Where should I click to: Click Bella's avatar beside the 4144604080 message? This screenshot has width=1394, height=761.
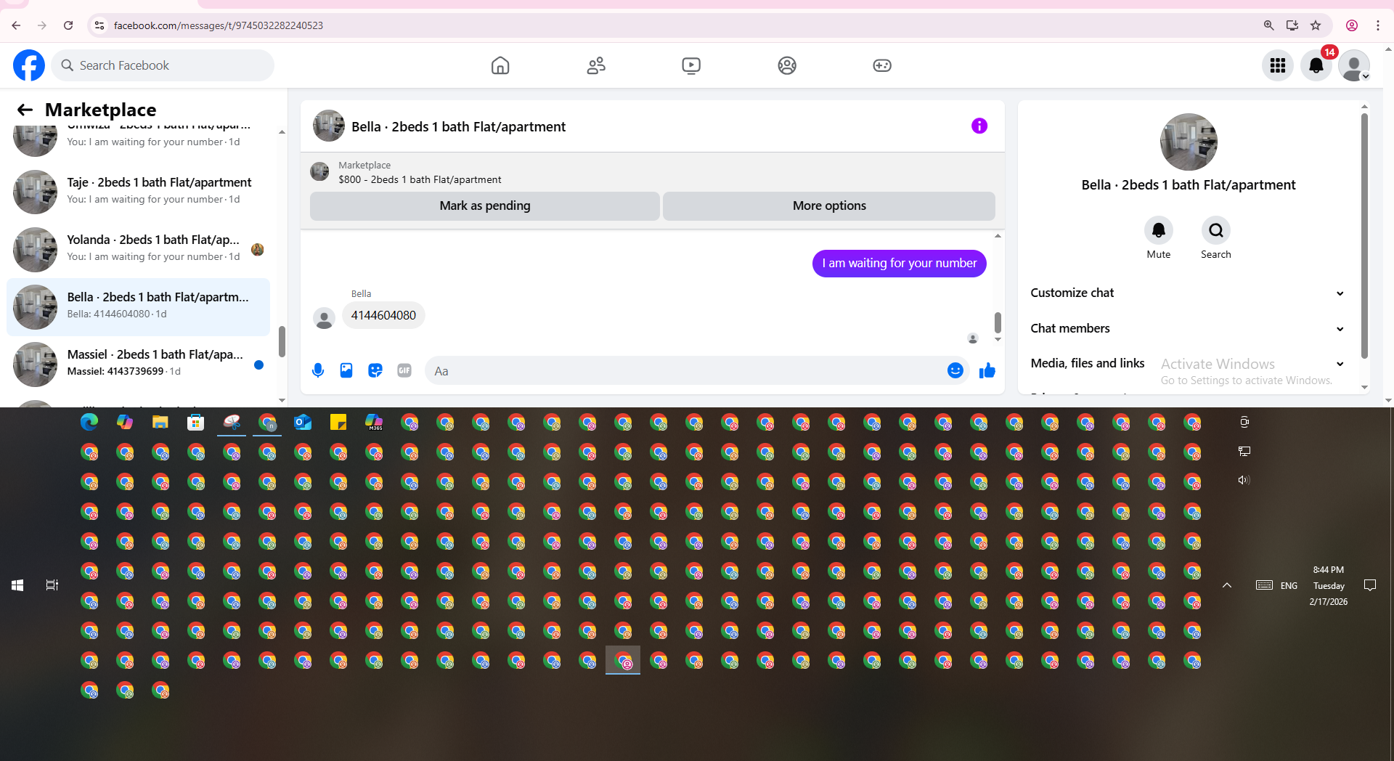324,318
